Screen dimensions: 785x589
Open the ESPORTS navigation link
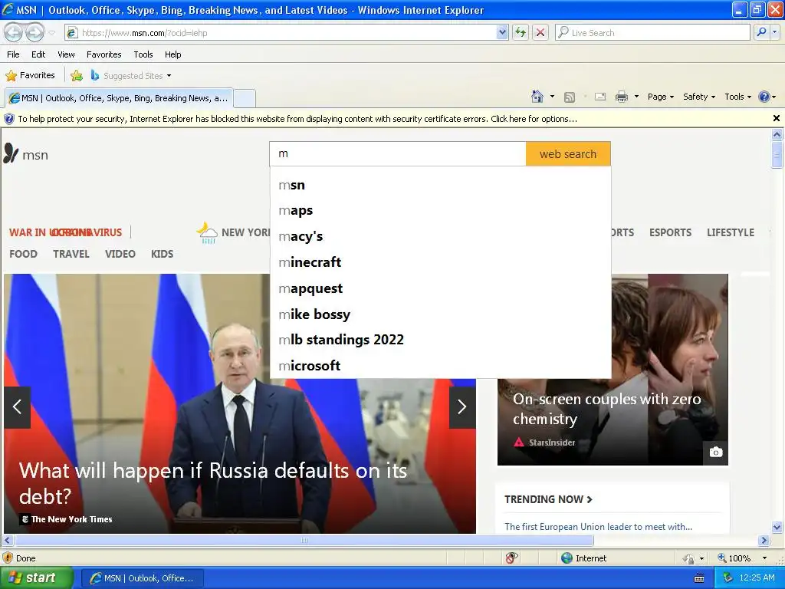tap(670, 232)
